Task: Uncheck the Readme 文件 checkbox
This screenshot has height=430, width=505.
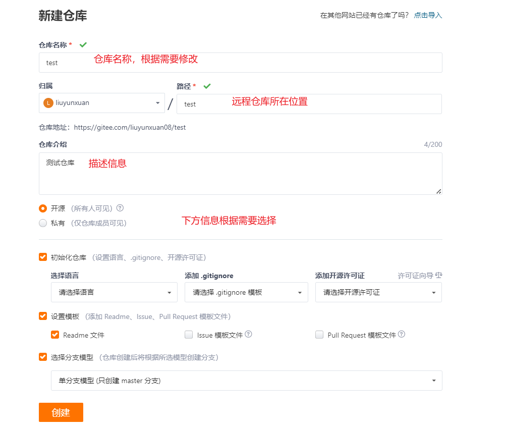Action: click(x=55, y=335)
